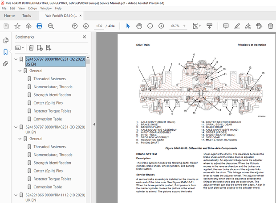
Task: Delete selected bookmark trash icon
Action: pos(31,48)
